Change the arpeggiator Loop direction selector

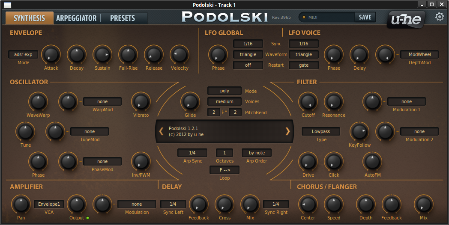pos(224,170)
